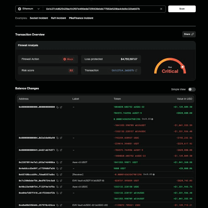Copy the [Receiver] address

click(x=57, y=174)
